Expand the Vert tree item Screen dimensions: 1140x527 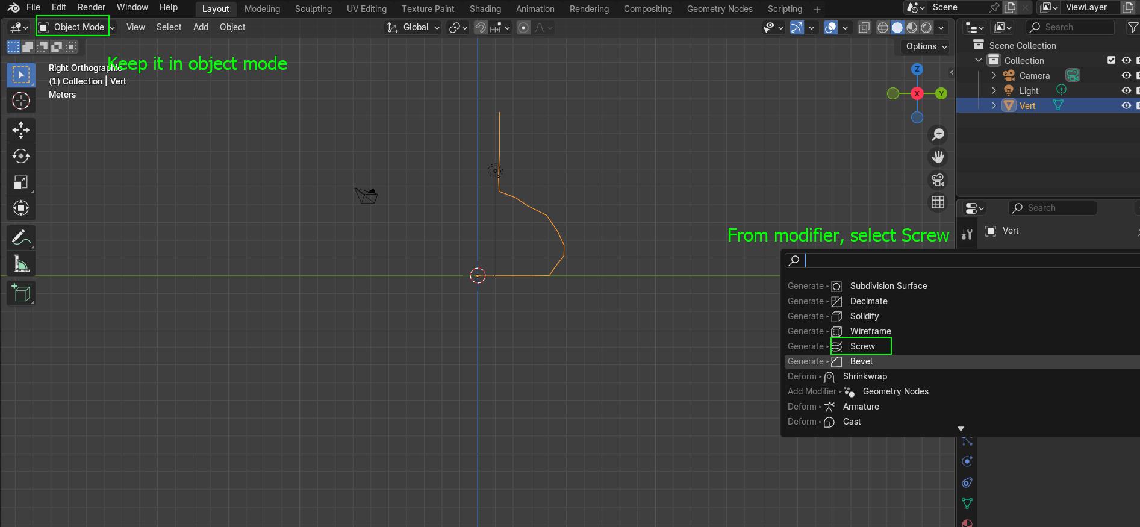(994, 105)
